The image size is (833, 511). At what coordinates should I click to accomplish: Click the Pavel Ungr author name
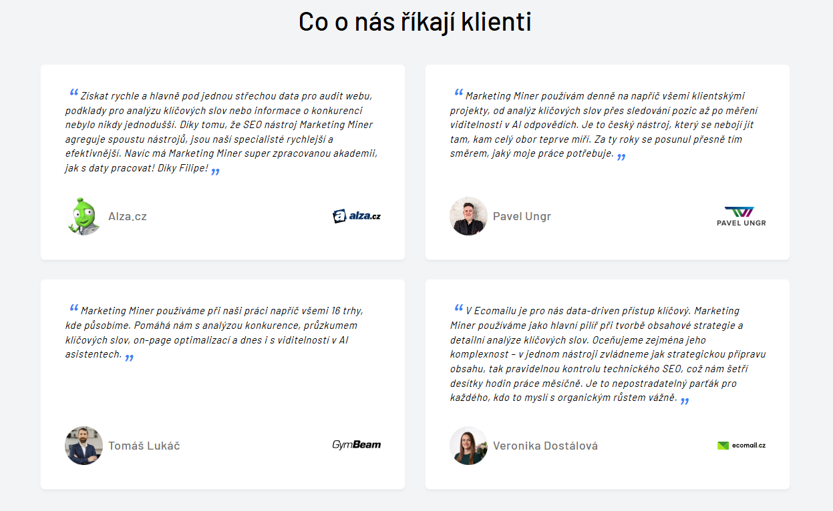pos(522,216)
